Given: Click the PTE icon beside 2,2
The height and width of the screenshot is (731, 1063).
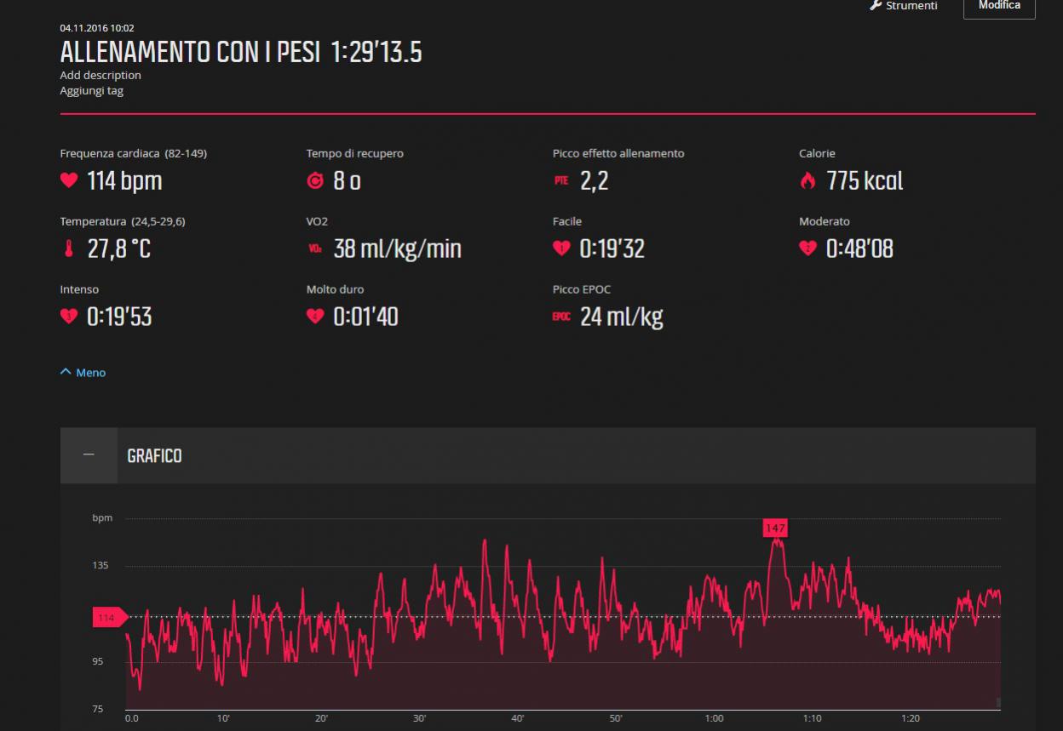Looking at the screenshot, I should [x=560, y=180].
